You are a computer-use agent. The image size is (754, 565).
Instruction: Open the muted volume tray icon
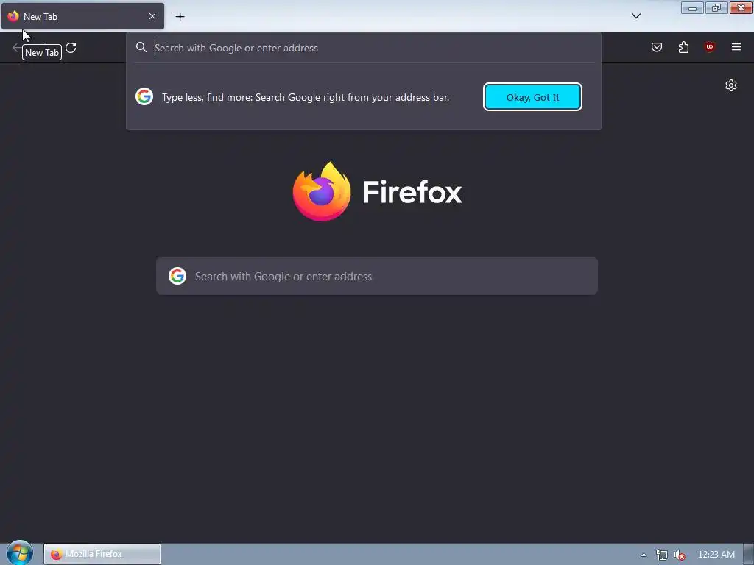tap(680, 555)
